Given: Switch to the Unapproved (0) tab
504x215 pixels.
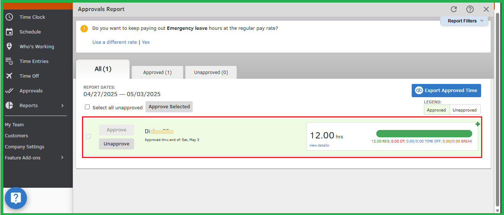Looking at the screenshot, I should point(211,73).
